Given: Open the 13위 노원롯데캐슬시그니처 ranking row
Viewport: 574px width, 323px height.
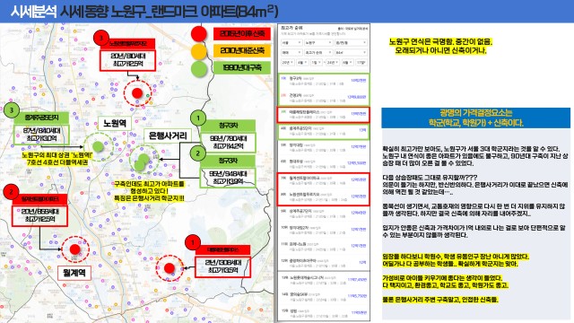Looking at the screenshot, I should [324, 280].
